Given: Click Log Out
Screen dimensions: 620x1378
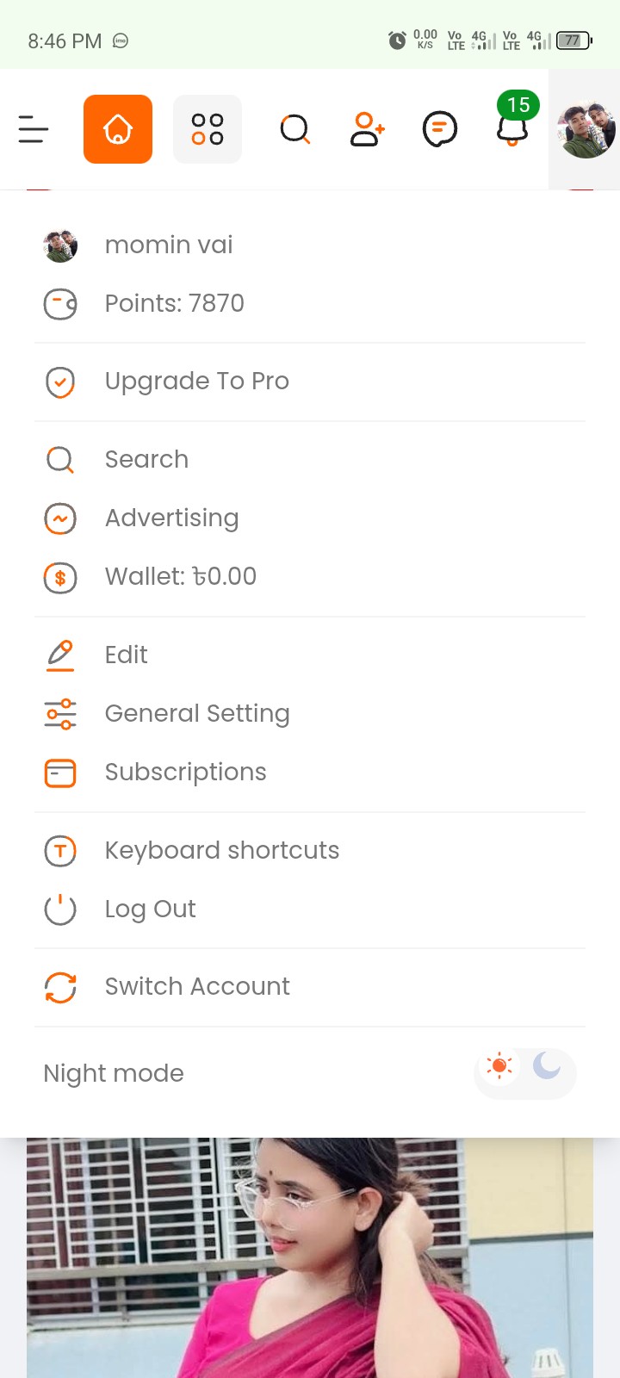Looking at the screenshot, I should 150,909.
